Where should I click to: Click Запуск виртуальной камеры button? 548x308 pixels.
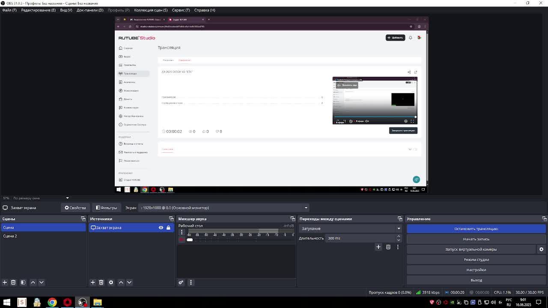tap(471, 249)
